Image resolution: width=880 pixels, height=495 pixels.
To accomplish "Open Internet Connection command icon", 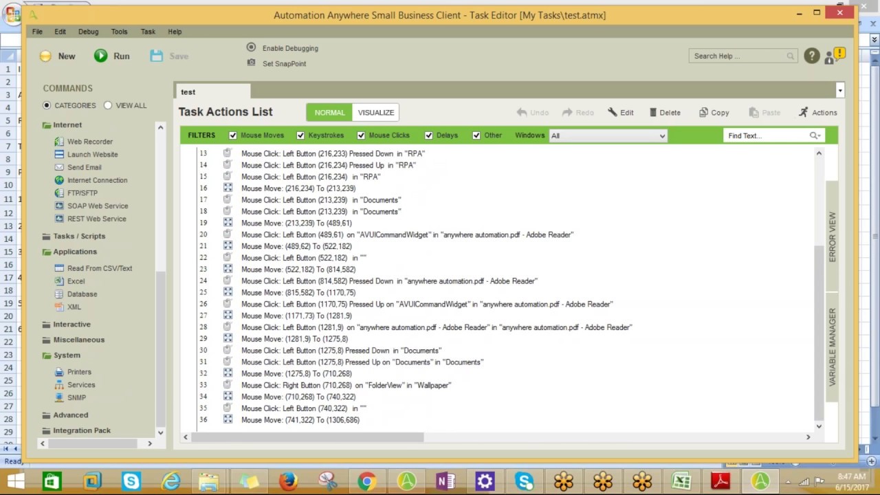I will click(x=59, y=180).
